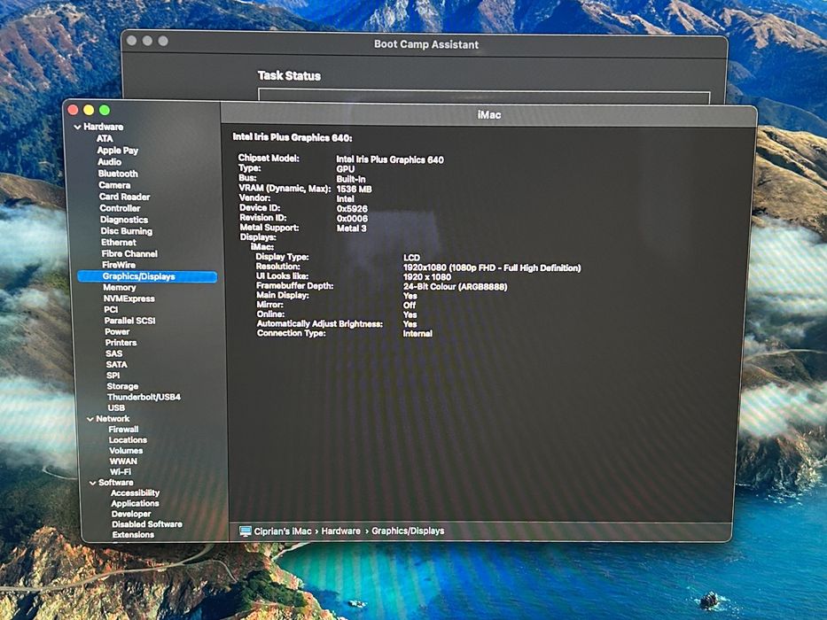827x620 pixels.
Task: Select USB in the sidebar
Action: coord(116,408)
